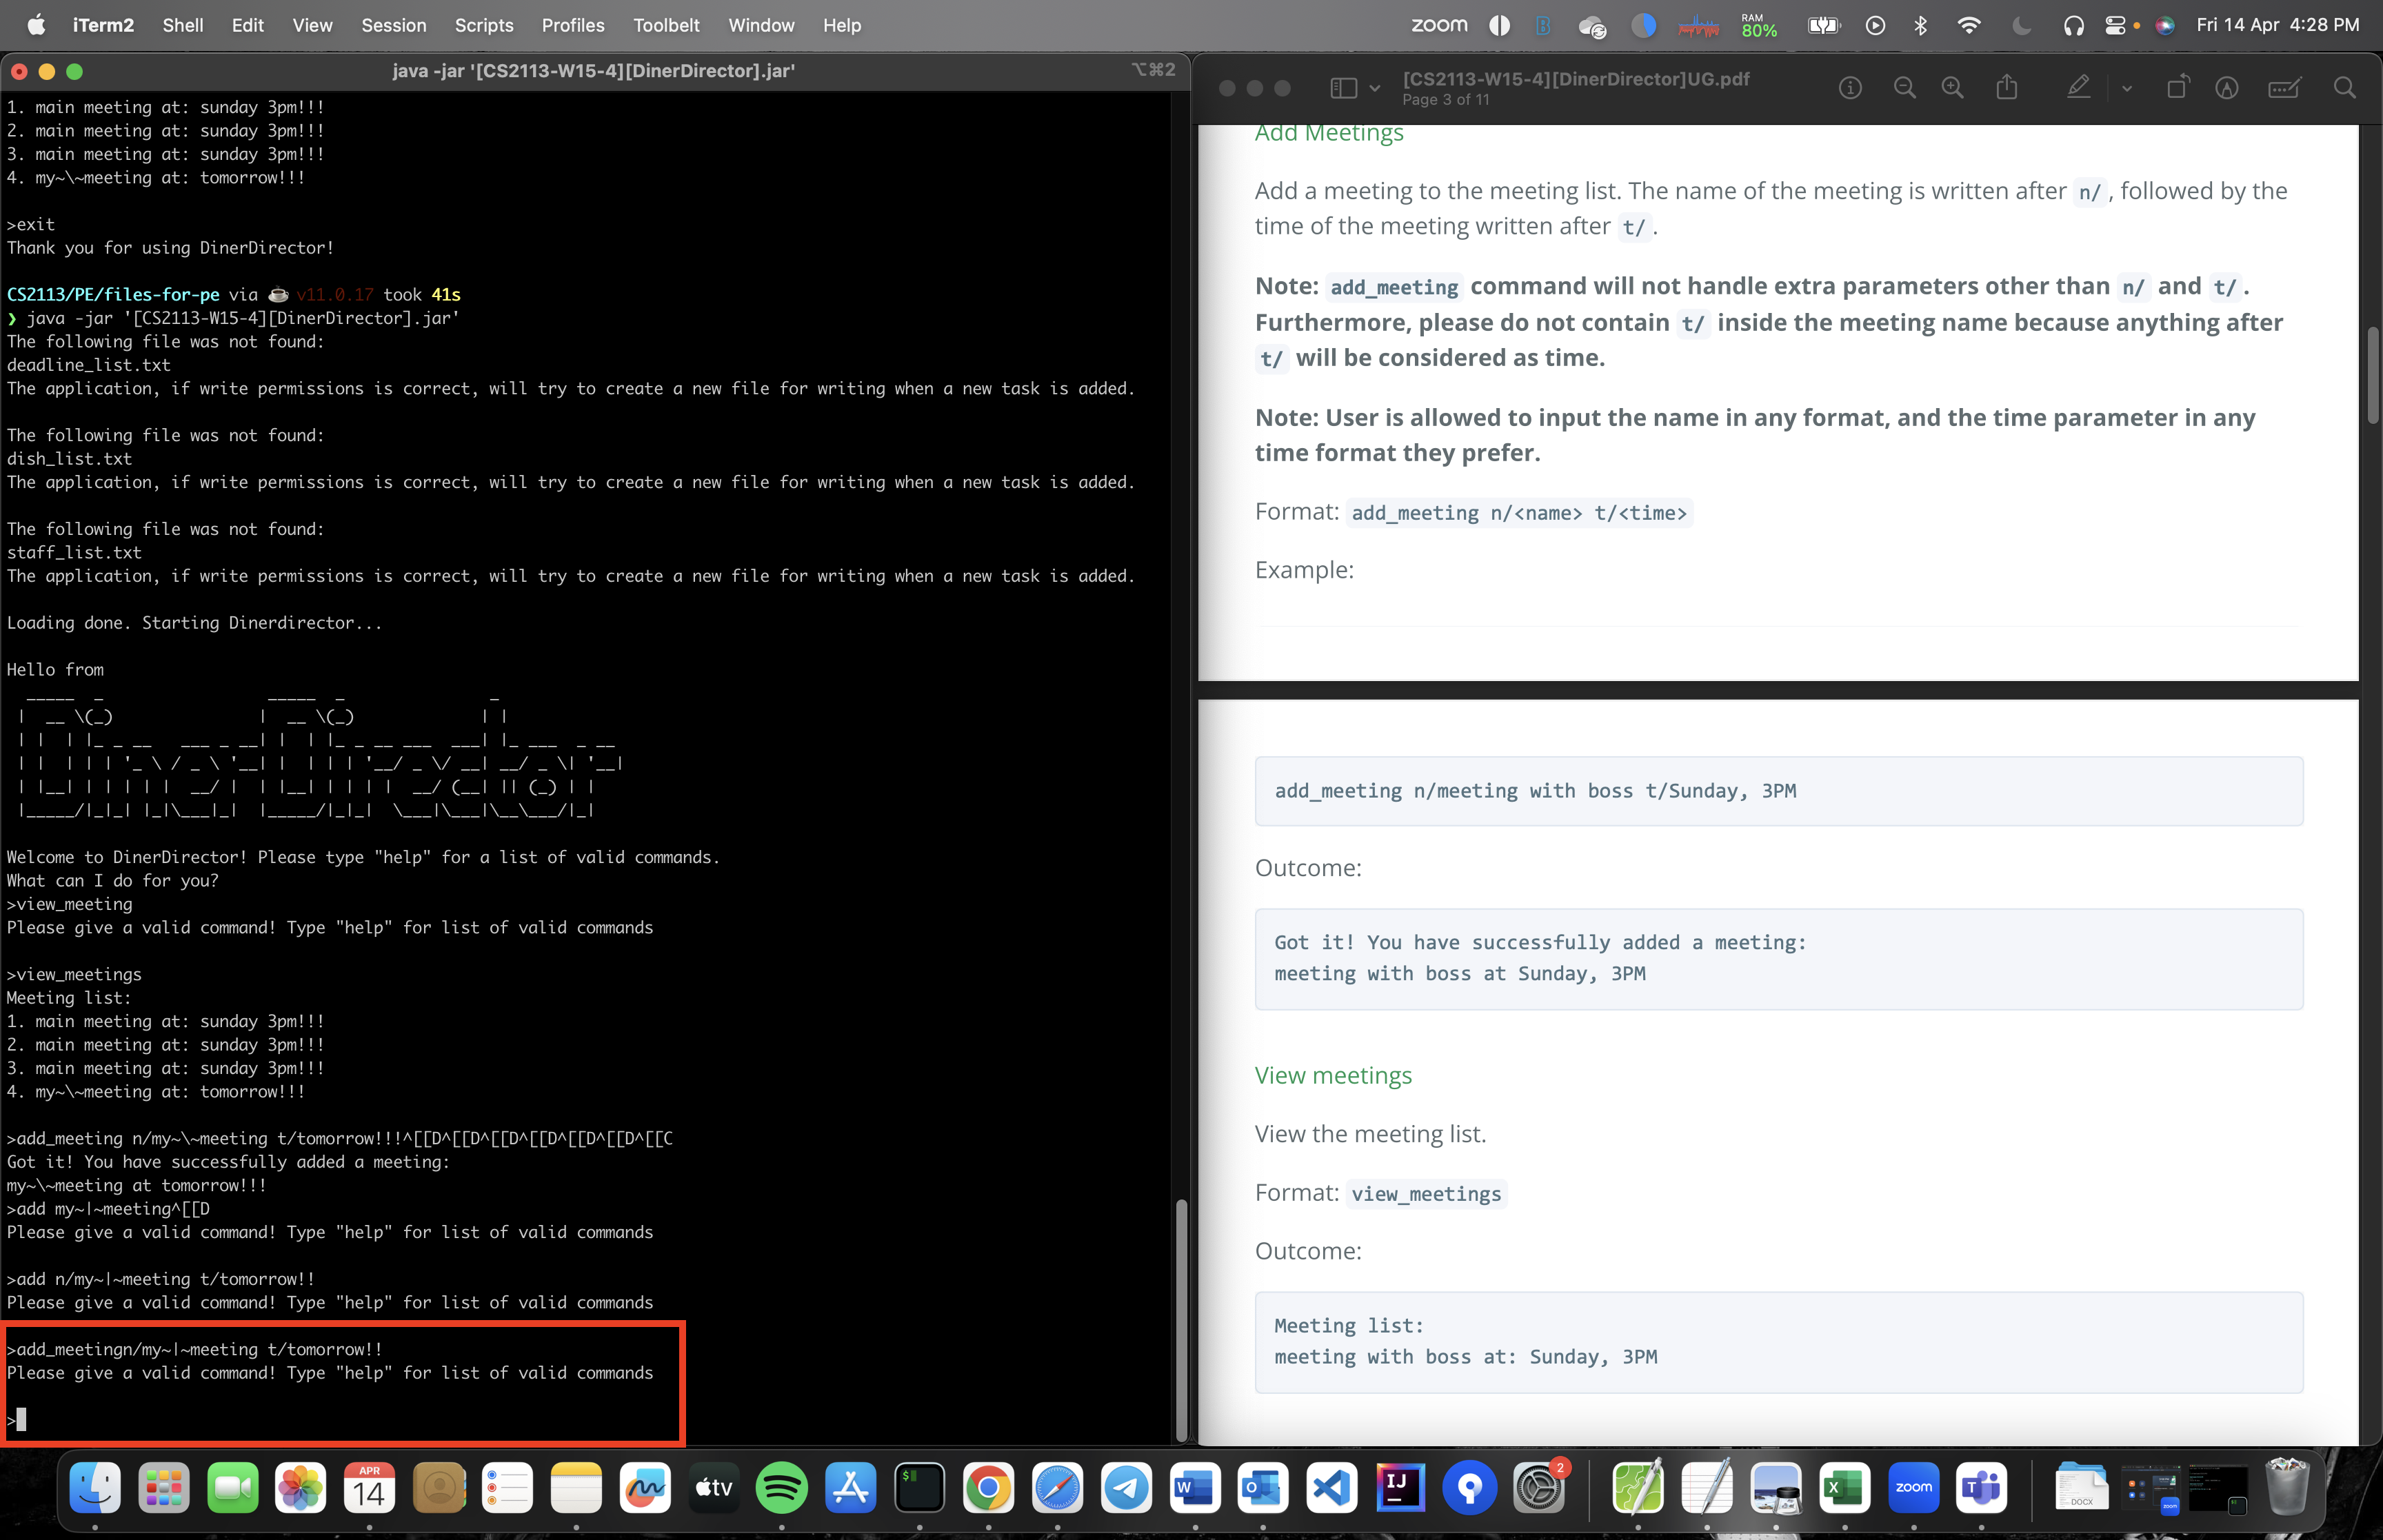Viewport: 2383px width, 1540px height.
Task: Open the Share button in Preview toolbar
Action: (2007, 88)
